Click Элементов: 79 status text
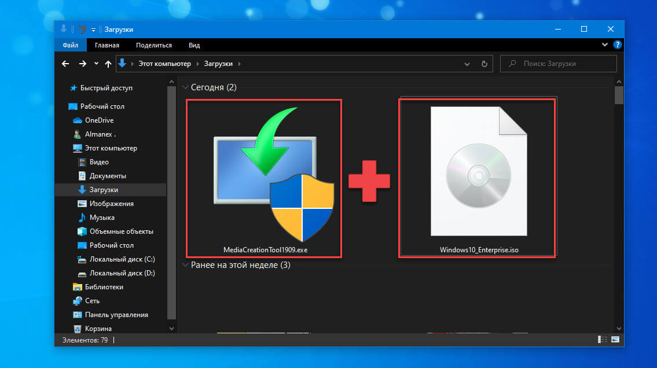The width and height of the screenshot is (657, 368). 85,340
